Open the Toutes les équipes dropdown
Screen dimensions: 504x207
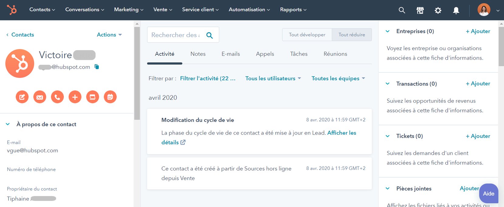click(x=338, y=78)
